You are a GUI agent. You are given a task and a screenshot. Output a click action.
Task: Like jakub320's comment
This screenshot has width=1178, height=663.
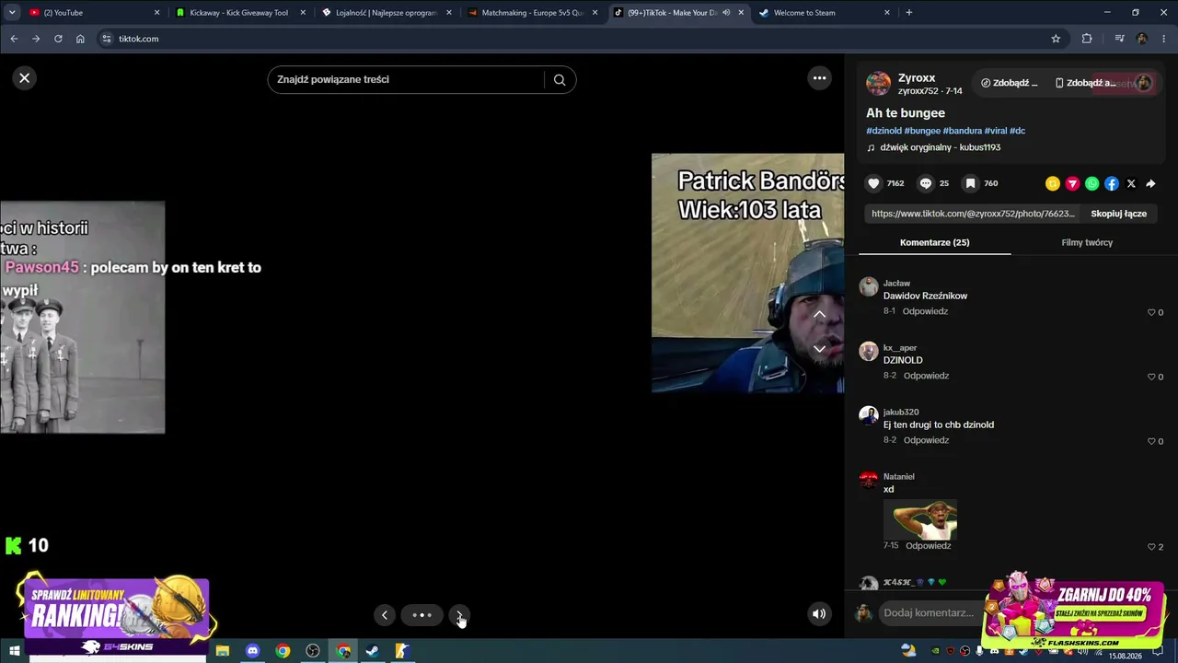point(1151,441)
